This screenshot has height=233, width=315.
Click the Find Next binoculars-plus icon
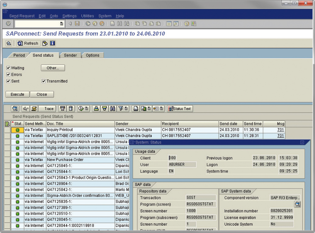pos(127,24)
